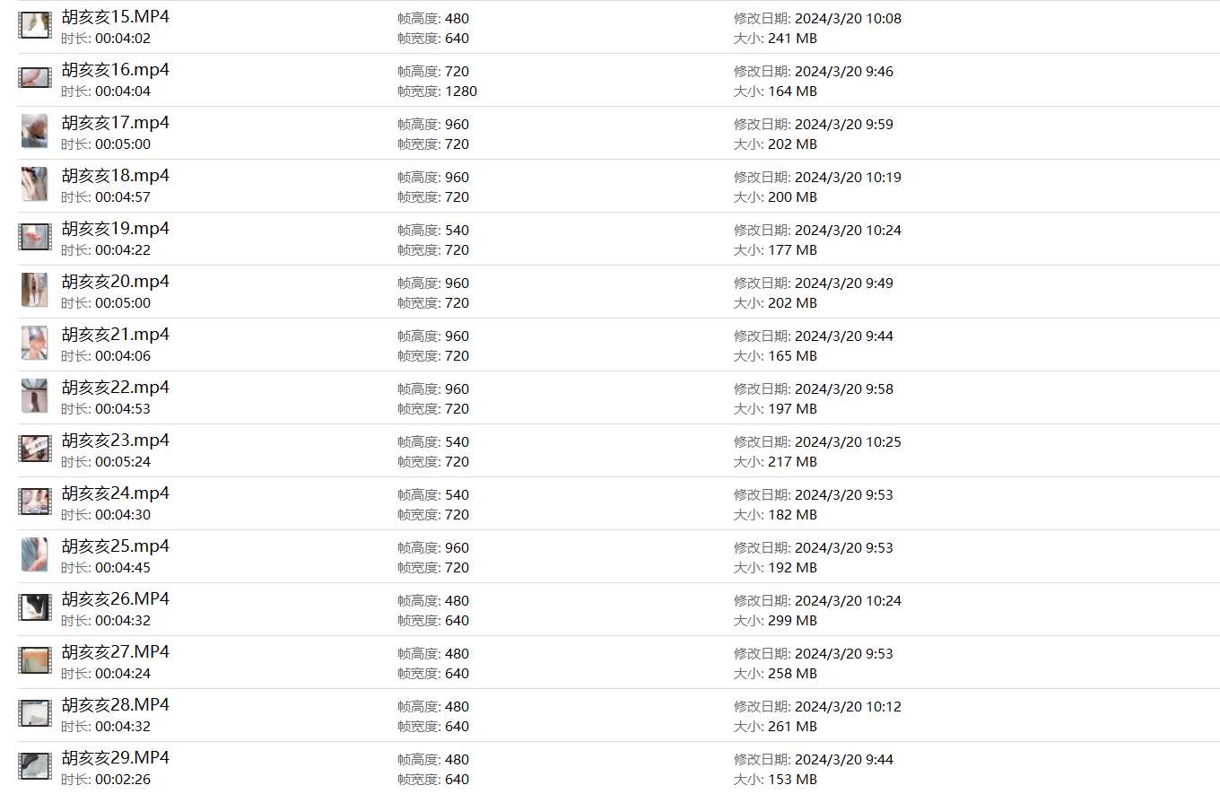Select the thumbnail of 胡亥亥18.mp4
The width and height of the screenshot is (1220, 794).
point(35,185)
